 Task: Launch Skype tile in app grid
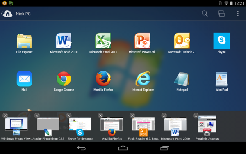(x=221, y=41)
